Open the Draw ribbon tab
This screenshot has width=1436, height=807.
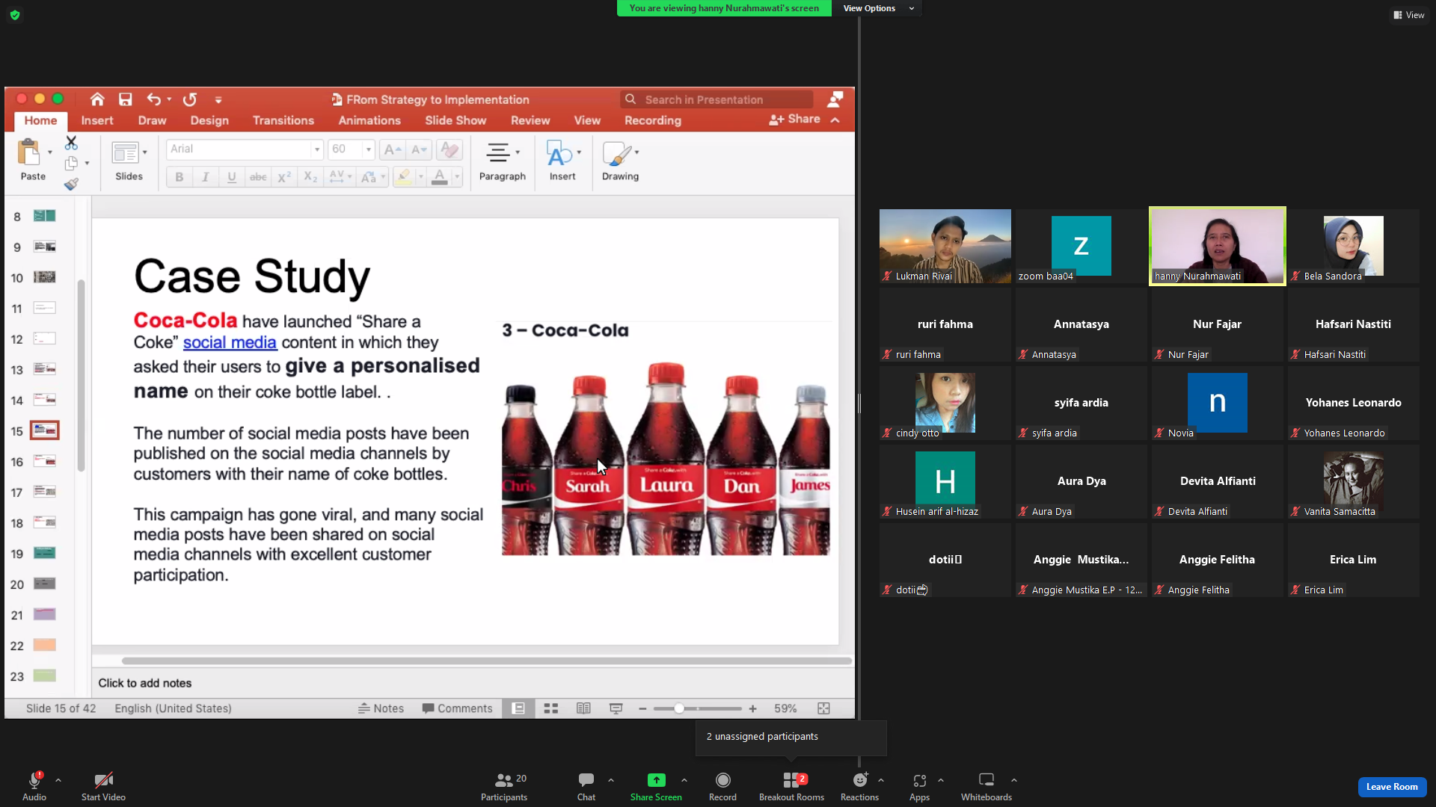152,120
